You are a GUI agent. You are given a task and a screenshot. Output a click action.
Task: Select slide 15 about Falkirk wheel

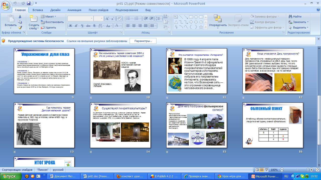(197, 125)
